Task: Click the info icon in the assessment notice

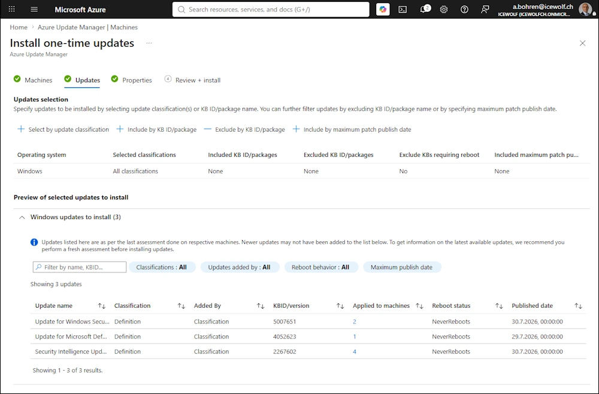Action: [x=34, y=242]
